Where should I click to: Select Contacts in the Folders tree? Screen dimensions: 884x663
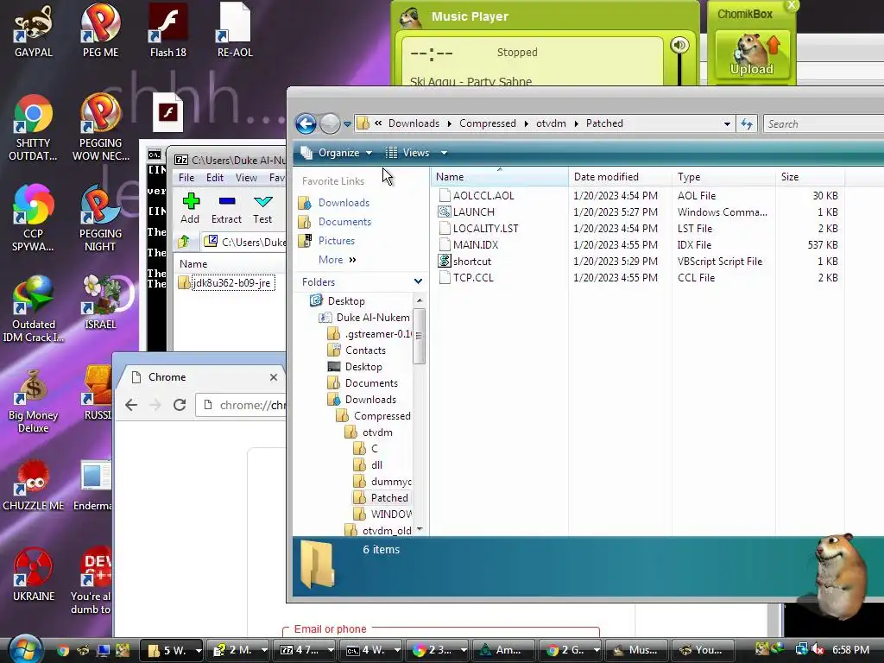[x=365, y=350]
